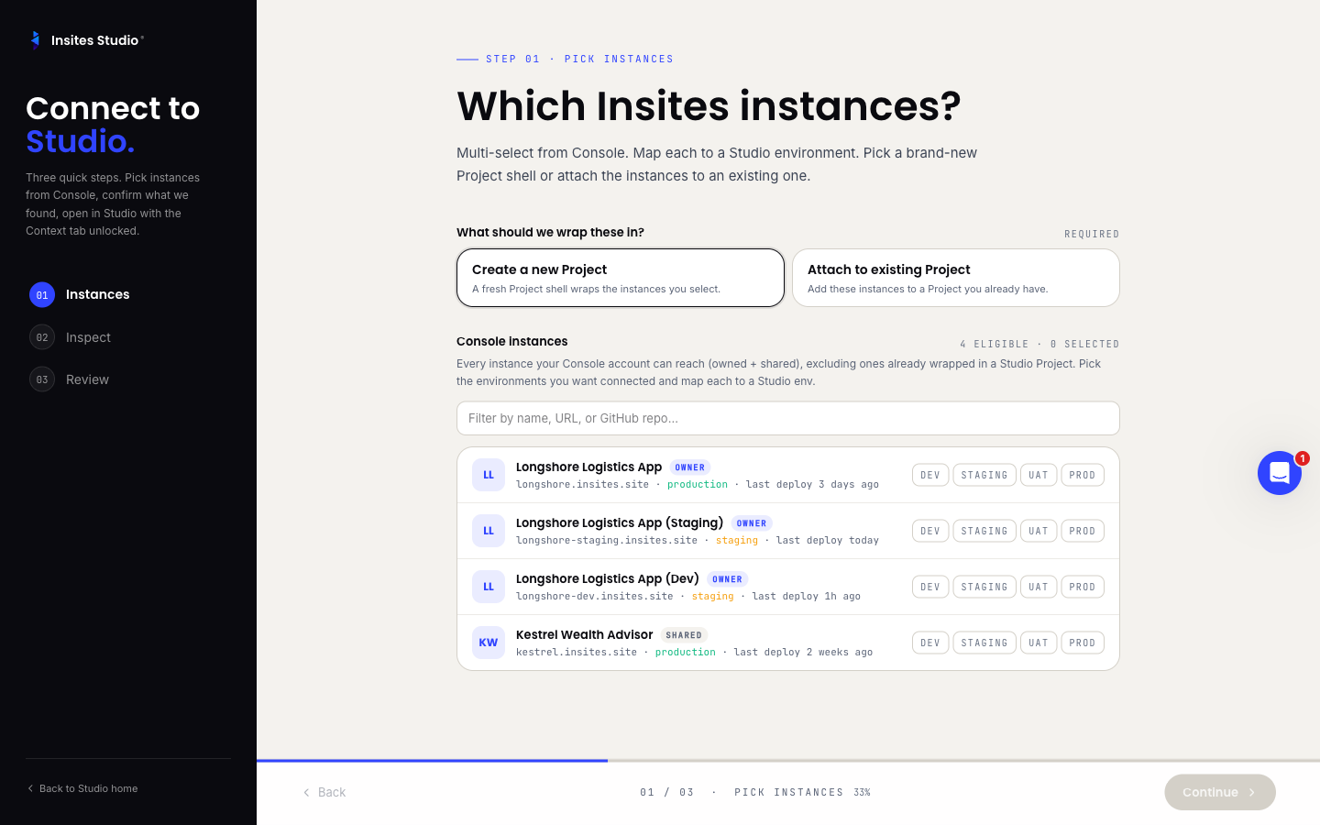Go to the Review step
This screenshot has width=1320, height=825.
pyautogui.click(x=87, y=379)
